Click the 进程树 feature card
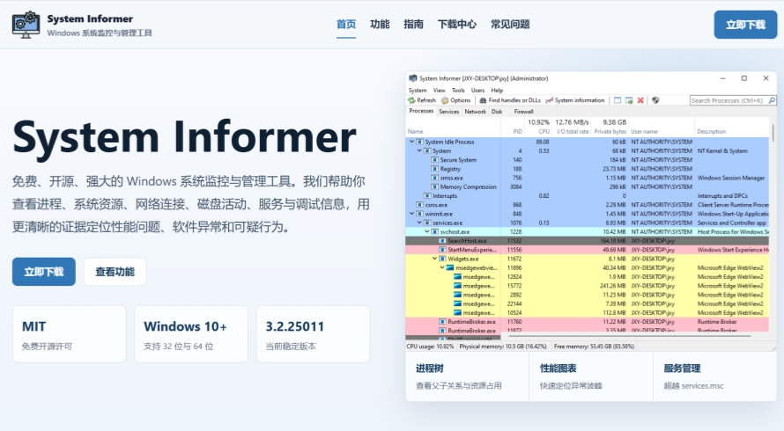The image size is (784, 431). [467, 376]
